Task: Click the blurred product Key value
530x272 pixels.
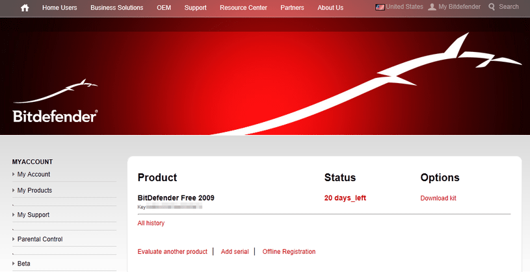Action: (174, 207)
